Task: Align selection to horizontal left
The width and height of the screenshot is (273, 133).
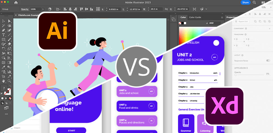Action: [65, 9]
